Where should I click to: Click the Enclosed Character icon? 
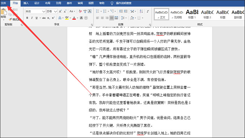click(86, 18)
